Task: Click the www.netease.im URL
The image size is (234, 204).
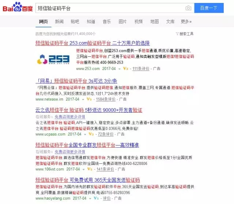Action: [49, 99]
